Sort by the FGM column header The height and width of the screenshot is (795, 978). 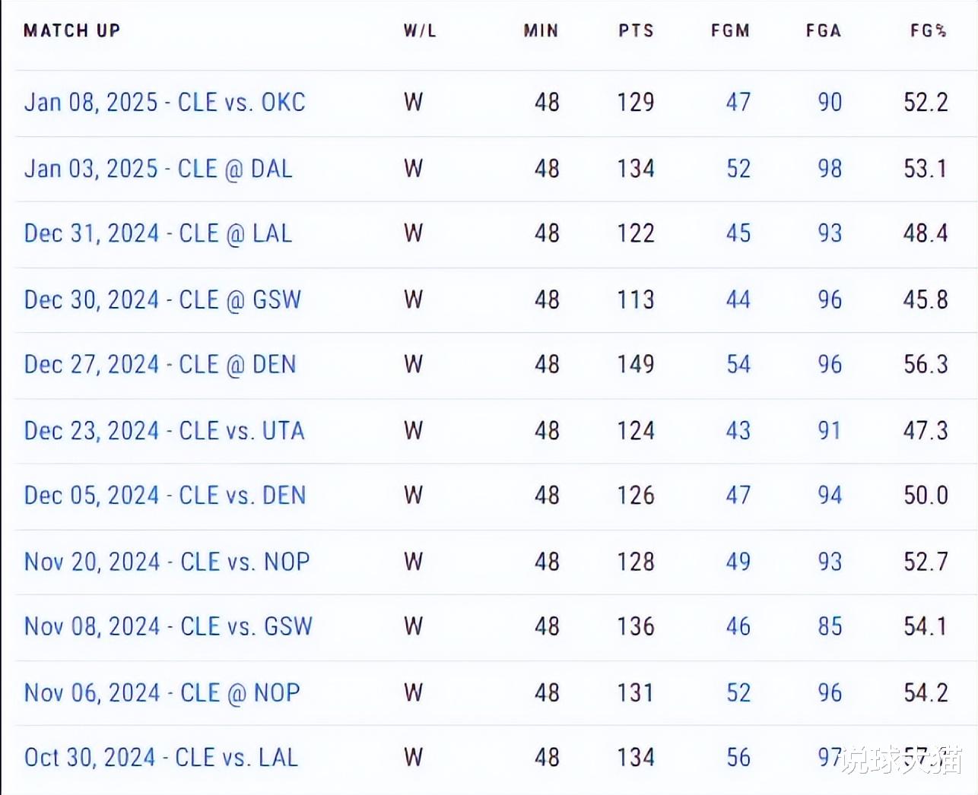pyautogui.click(x=730, y=31)
